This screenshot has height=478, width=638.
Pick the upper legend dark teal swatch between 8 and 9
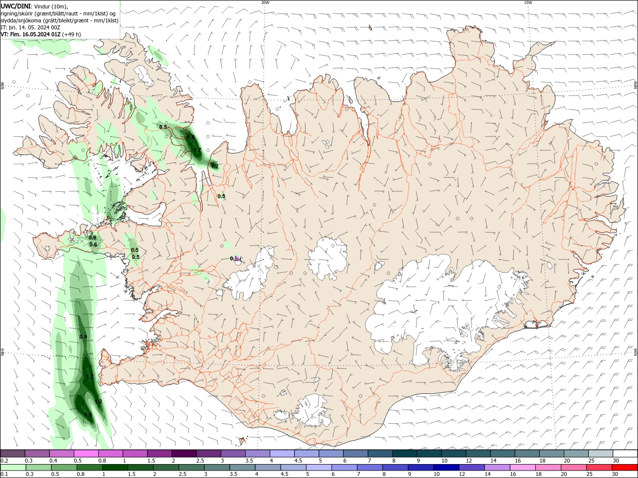(x=405, y=454)
